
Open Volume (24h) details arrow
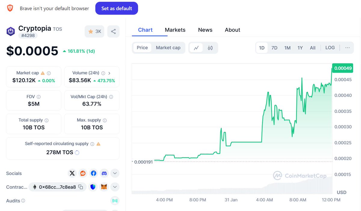click(x=109, y=73)
